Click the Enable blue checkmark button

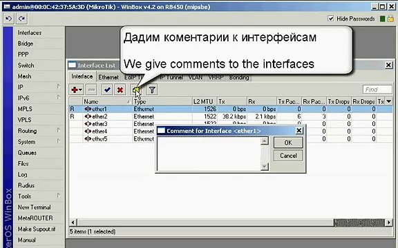point(107,90)
